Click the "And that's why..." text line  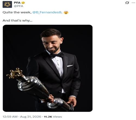pyautogui.click(x=17, y=20)
